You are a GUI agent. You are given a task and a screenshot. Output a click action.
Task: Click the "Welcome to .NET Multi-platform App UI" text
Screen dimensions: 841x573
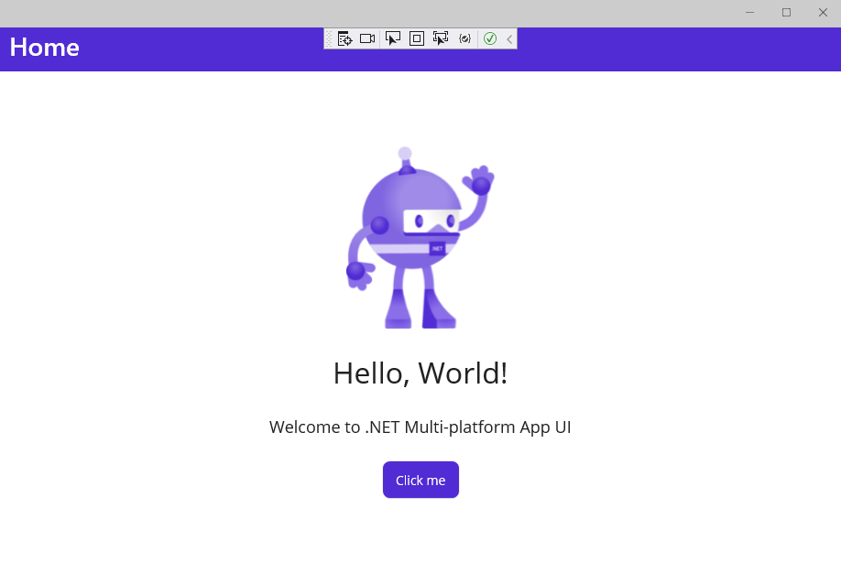(420, 427)
